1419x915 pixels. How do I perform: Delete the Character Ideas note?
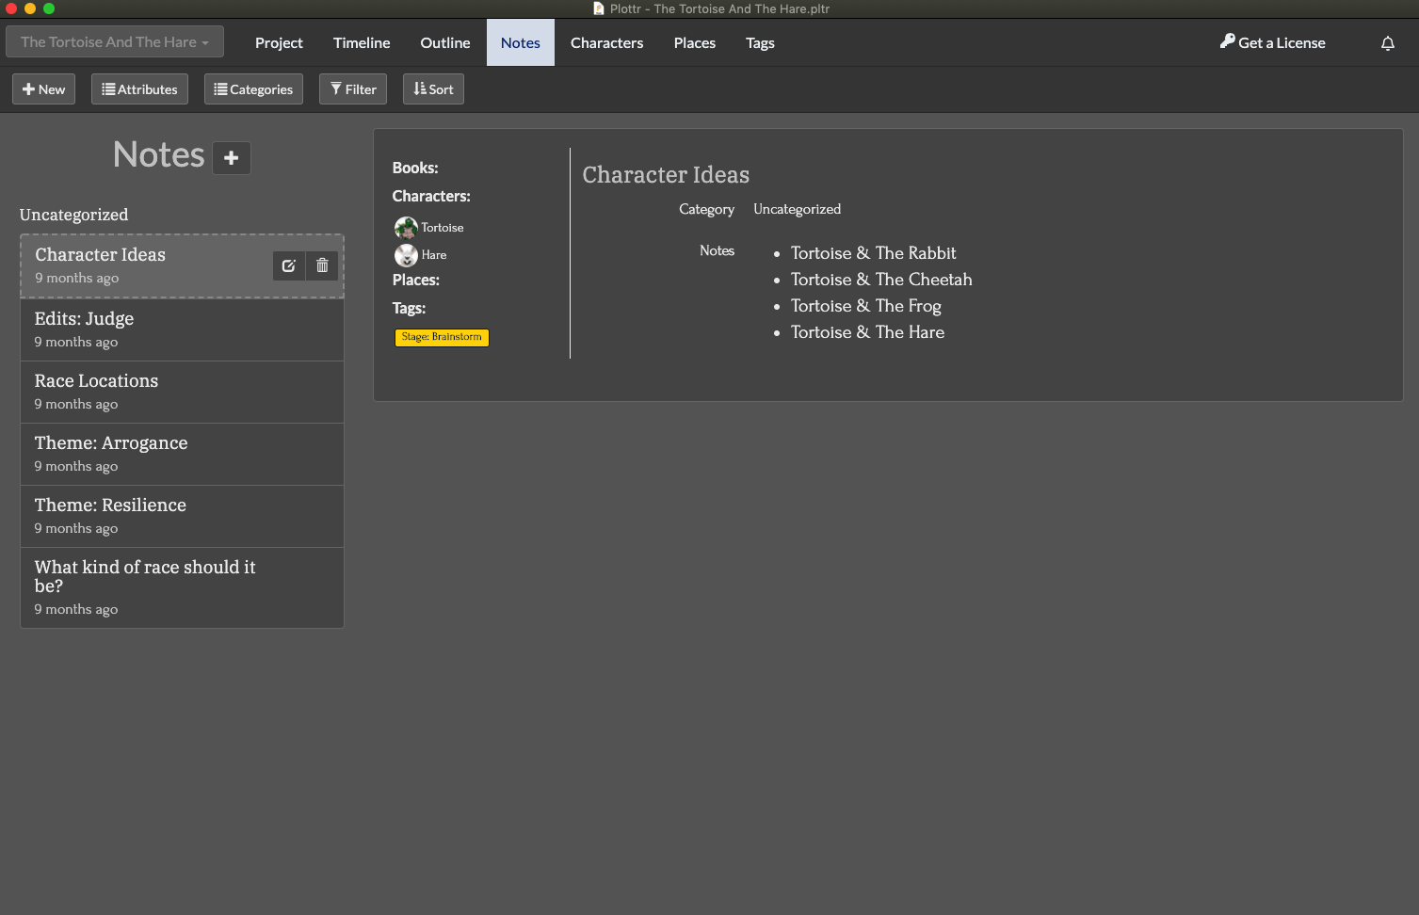(x=321, y=265)
